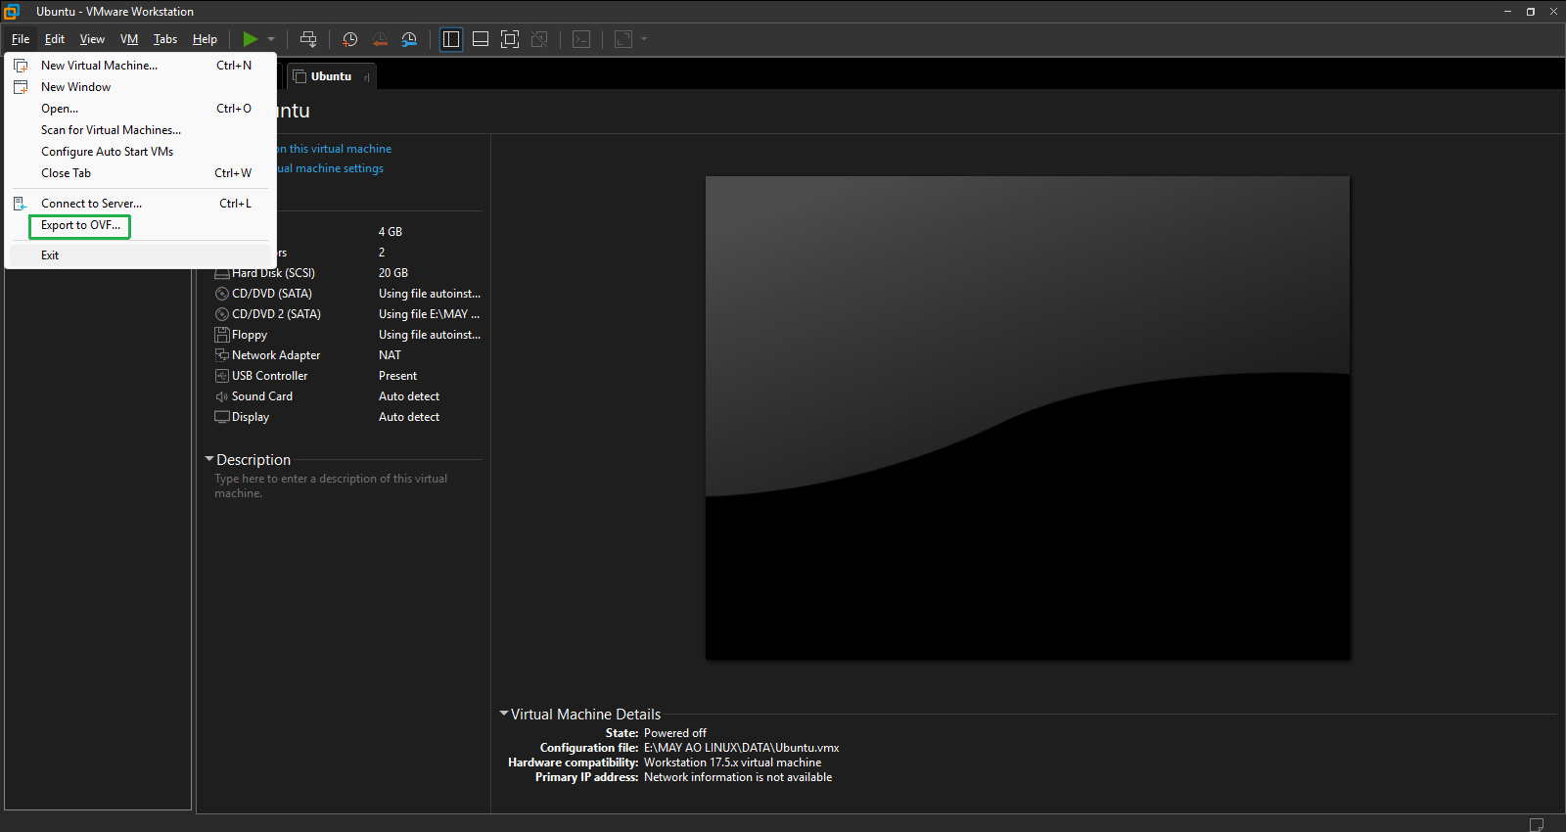Select the 20 GB hard disk value
1566x832 pixels.
coord(393,273)
